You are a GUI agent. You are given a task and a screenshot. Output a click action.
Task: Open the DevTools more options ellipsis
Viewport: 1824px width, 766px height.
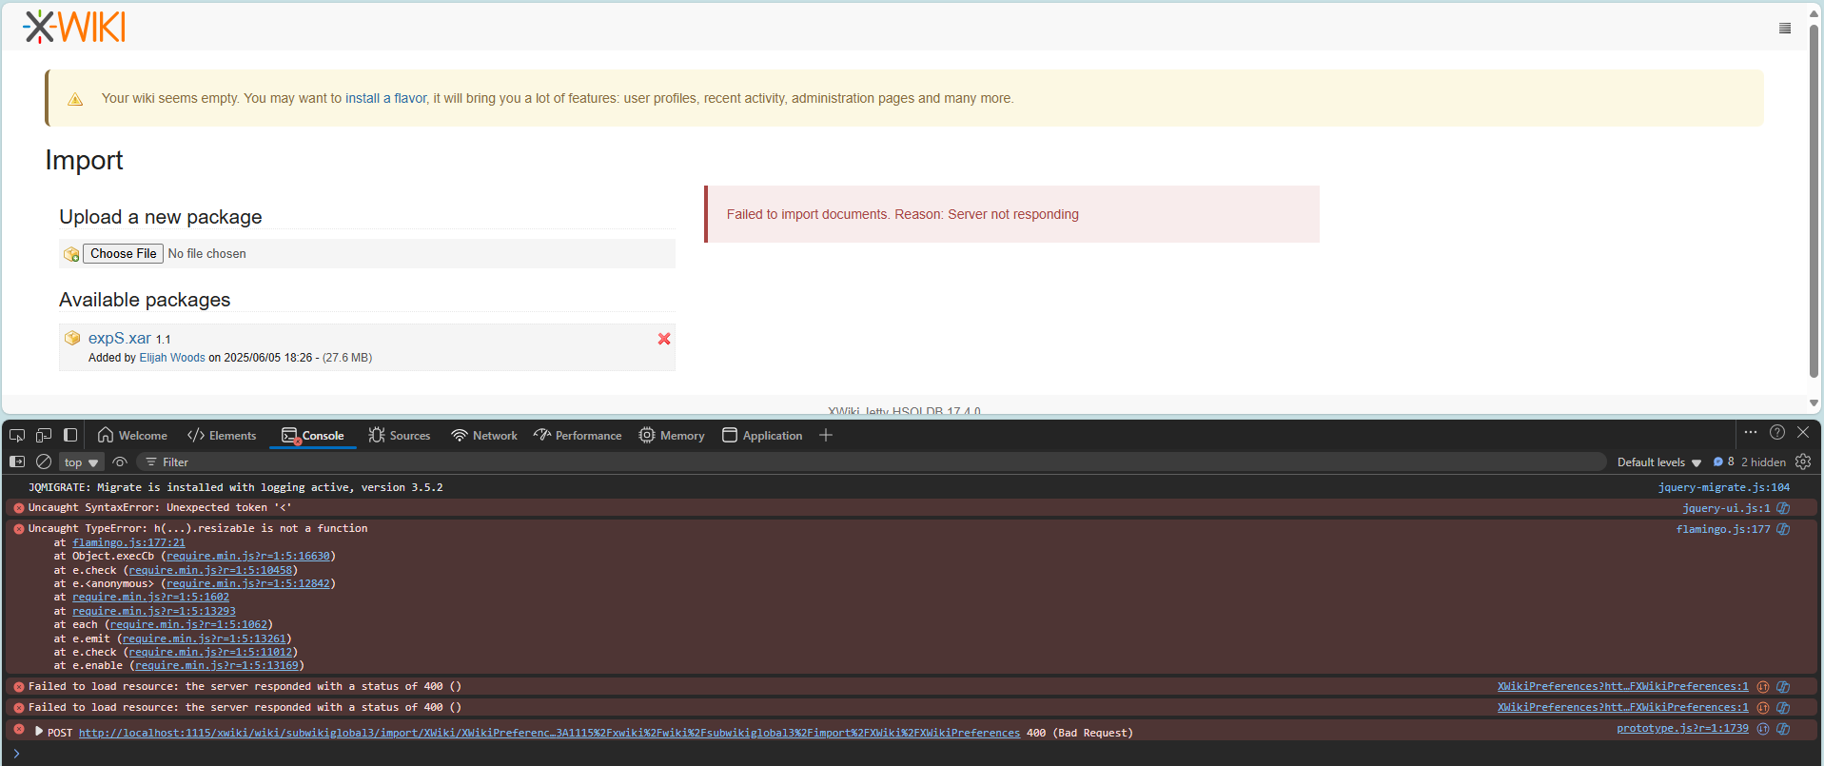click(x=1751, y=432)
